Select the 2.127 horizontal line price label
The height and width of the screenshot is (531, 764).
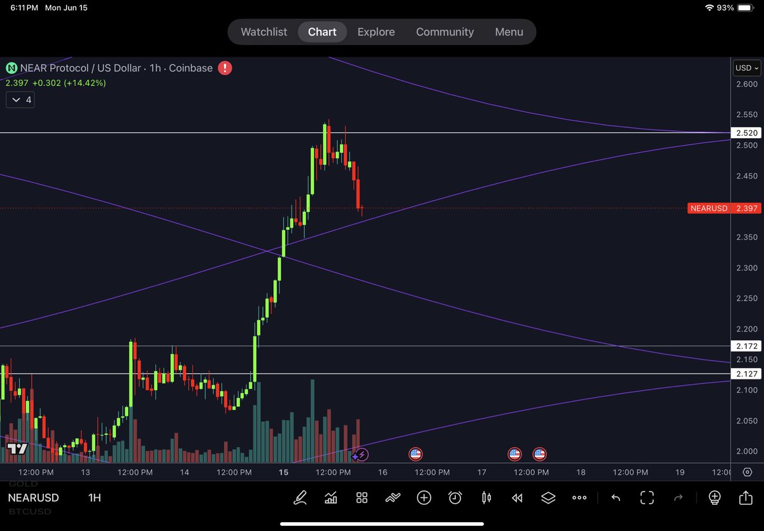click(746, 374)
